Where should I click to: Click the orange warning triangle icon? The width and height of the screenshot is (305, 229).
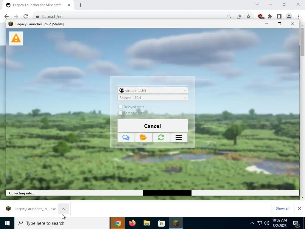tap(16, 38)
